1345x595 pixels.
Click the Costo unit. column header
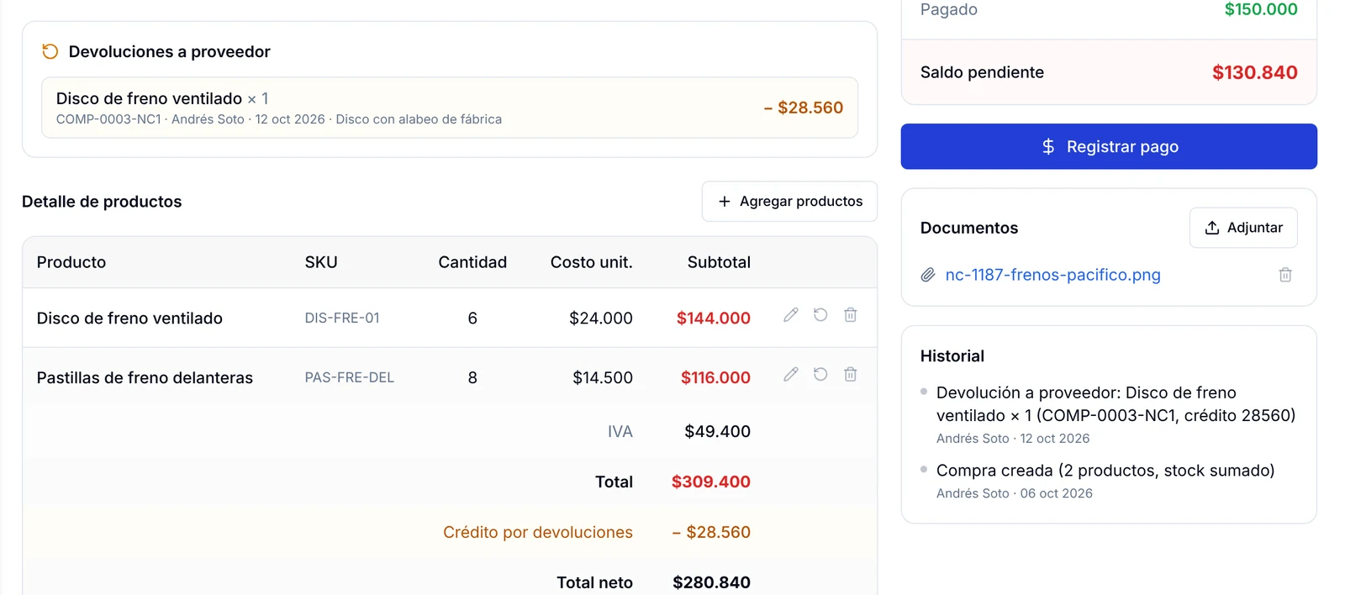592,262
